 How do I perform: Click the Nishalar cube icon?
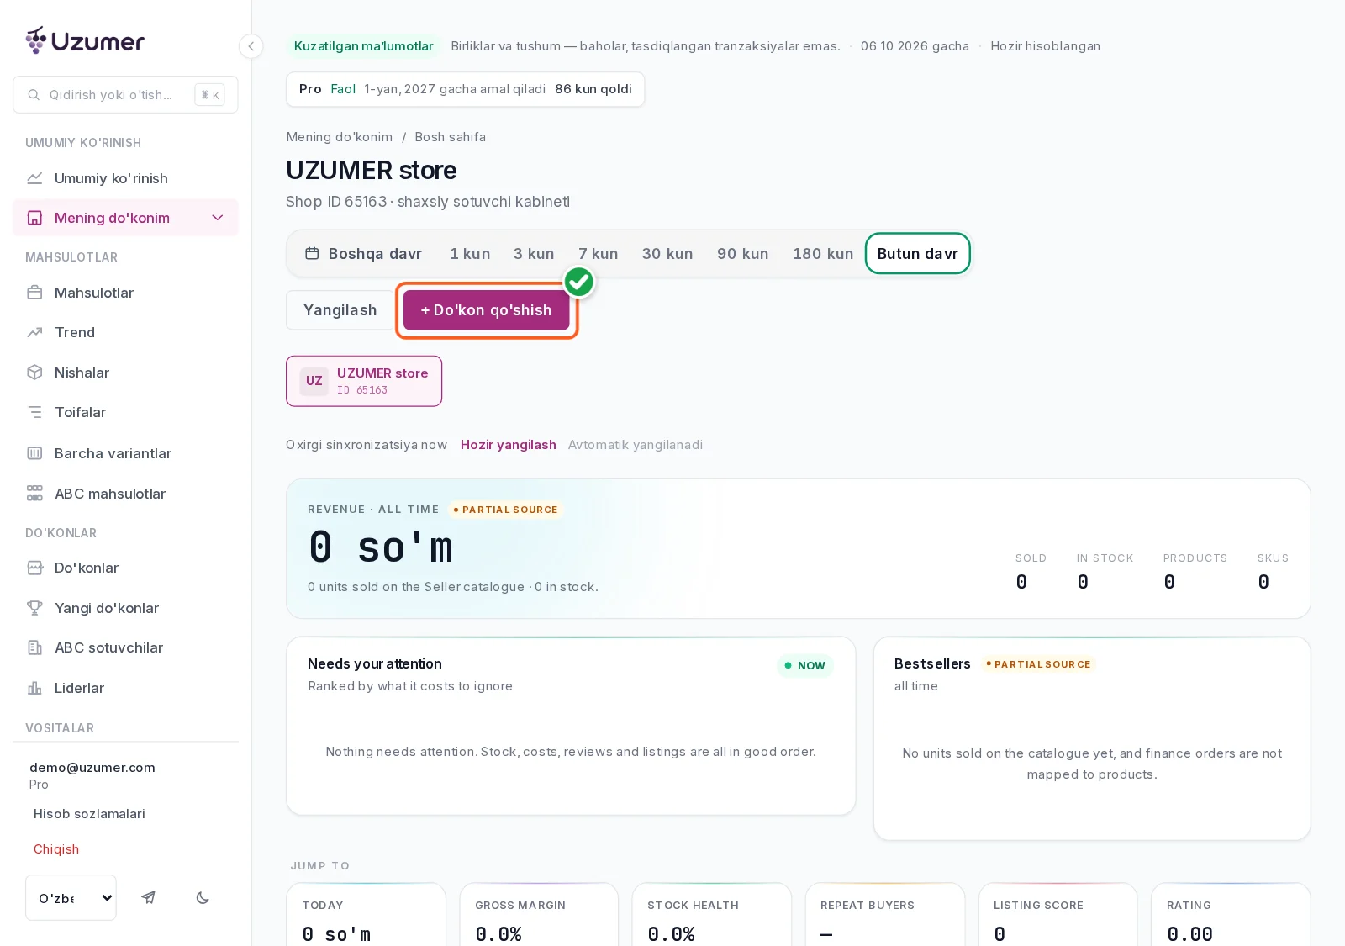point(34,373)
